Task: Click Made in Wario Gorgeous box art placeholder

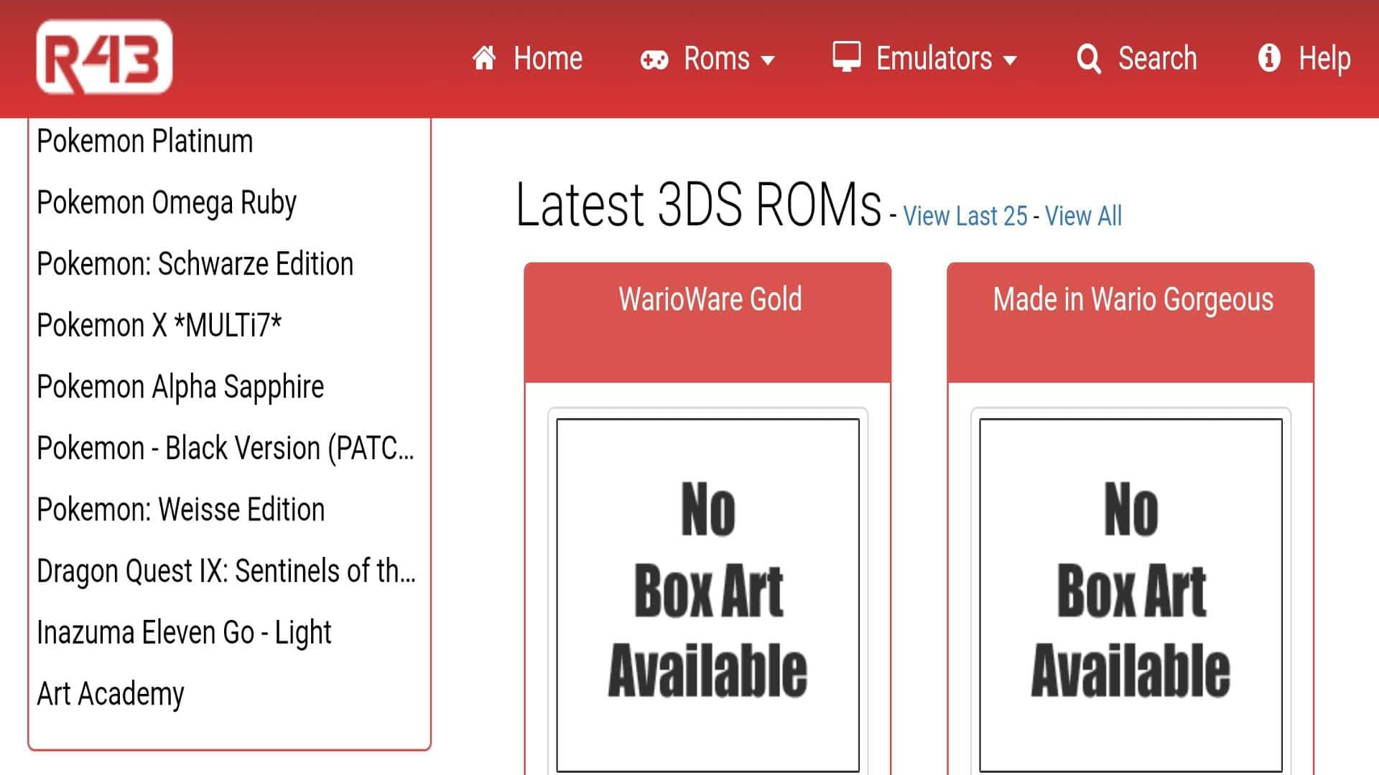Action: [x=1130, y=595]
